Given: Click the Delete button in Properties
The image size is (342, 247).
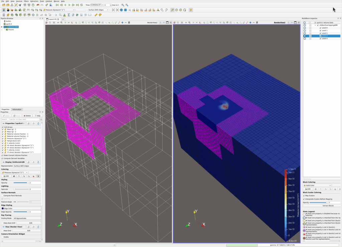Looking at the screenshot, I should tap(27, 116).
